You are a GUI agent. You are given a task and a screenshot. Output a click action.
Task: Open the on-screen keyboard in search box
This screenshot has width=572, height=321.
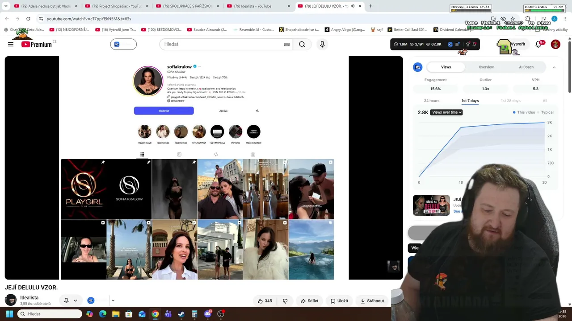(286, 44)
